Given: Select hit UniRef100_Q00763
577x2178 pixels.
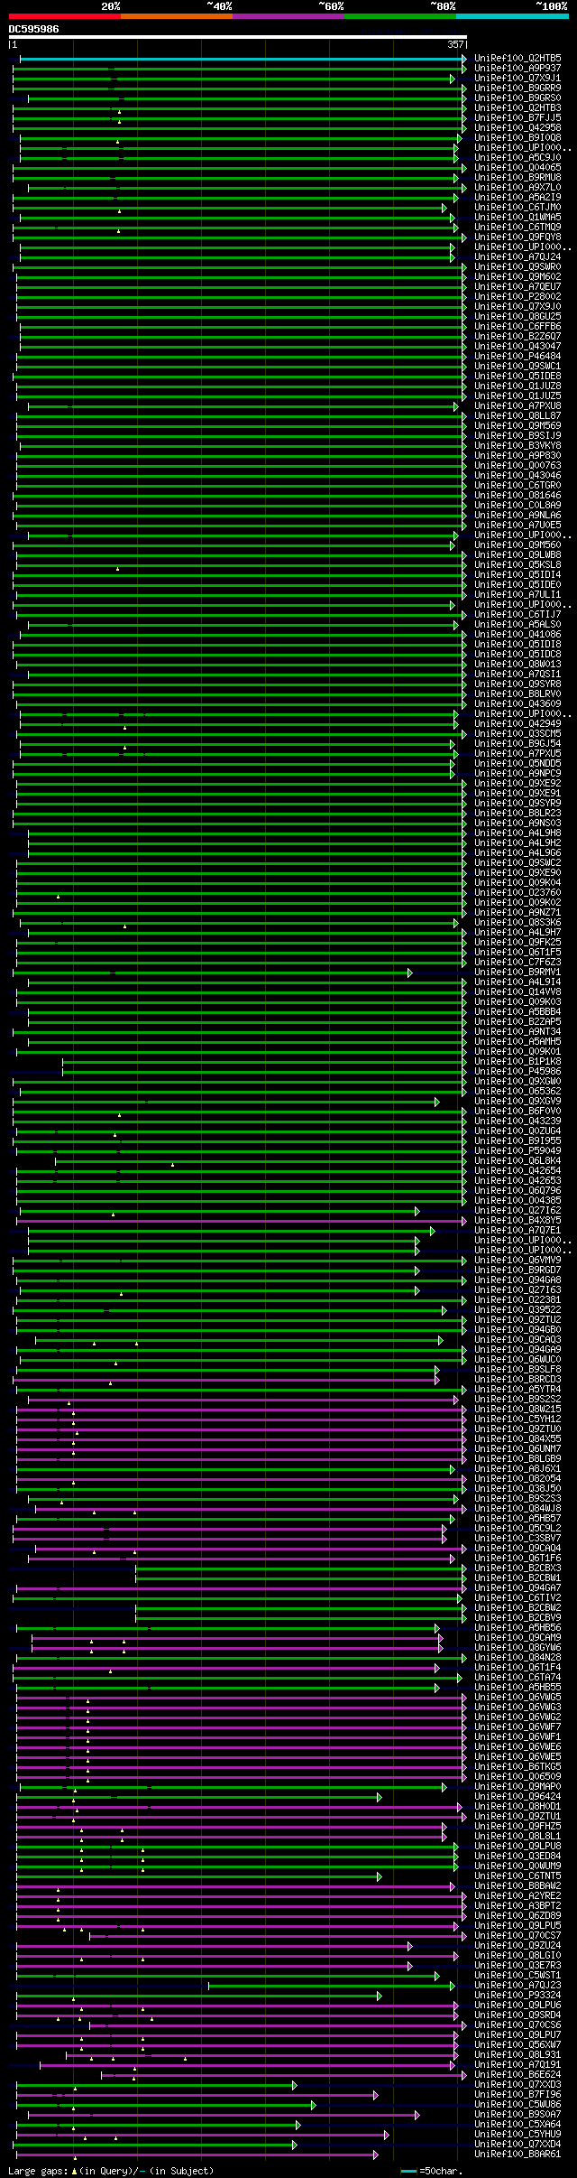Looking at the screenshot, I should coord(517,466).
